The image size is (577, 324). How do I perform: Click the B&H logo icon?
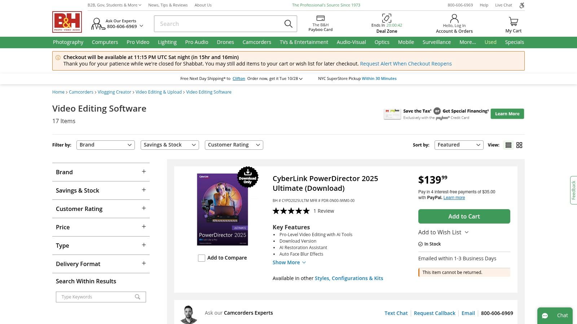click(x=67, y=22)
